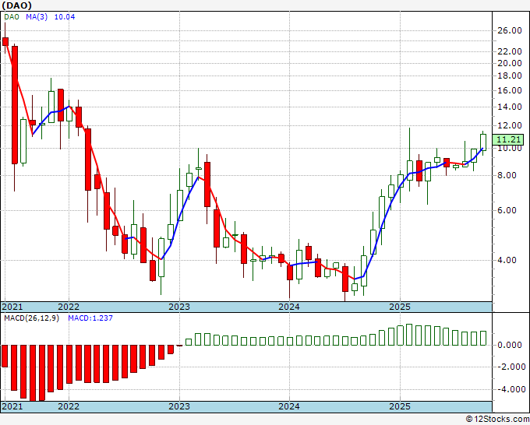Click 2021 on the MACD timeline
Screen dimensions: 530x425
point(12,406)
